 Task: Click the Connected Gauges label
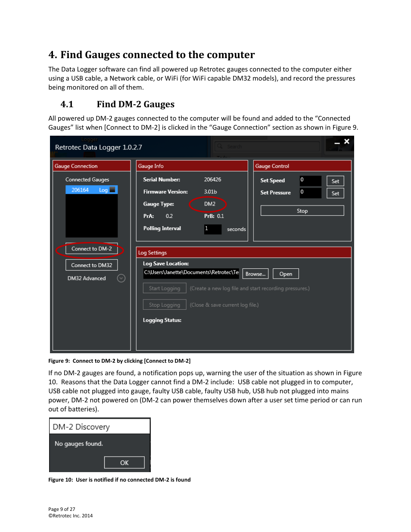point(87,179)
